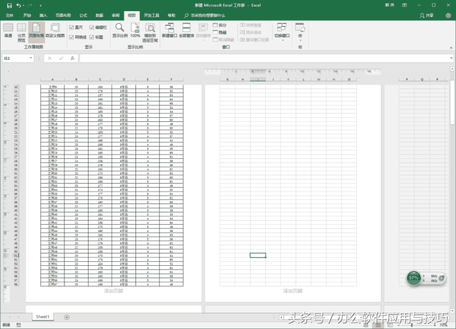Click the selected cell I51
This screenshot has height=329, width=456.
click(x=258, y=255)
